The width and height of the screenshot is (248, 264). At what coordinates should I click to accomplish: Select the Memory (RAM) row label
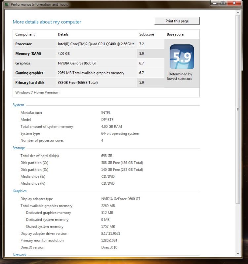[x=28, y=54]
